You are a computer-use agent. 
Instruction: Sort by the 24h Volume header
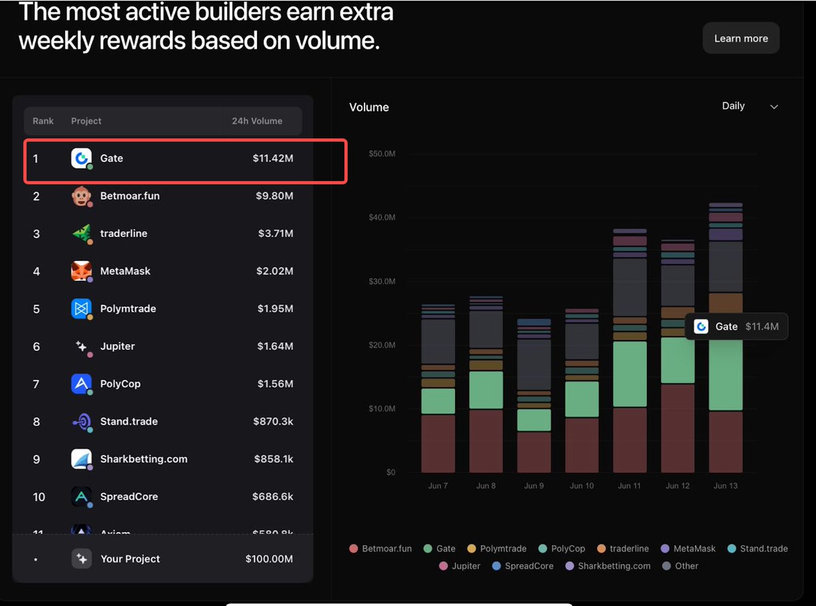point(257,121)
